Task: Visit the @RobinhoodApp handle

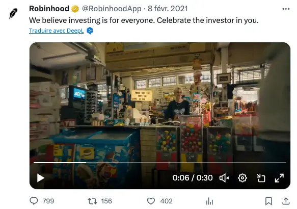Action: click(x=112, y=9)
